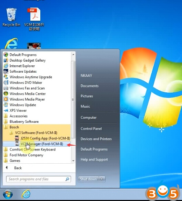Launch Internet Explorer from the programs list icon

(x=6, y=66)
